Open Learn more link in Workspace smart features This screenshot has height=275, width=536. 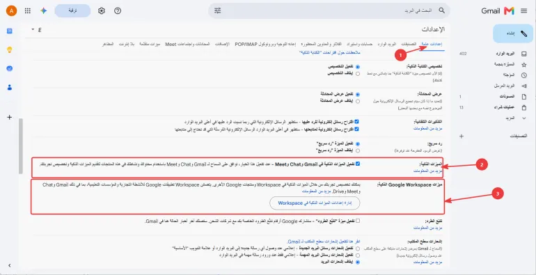[x=316, y=191]
